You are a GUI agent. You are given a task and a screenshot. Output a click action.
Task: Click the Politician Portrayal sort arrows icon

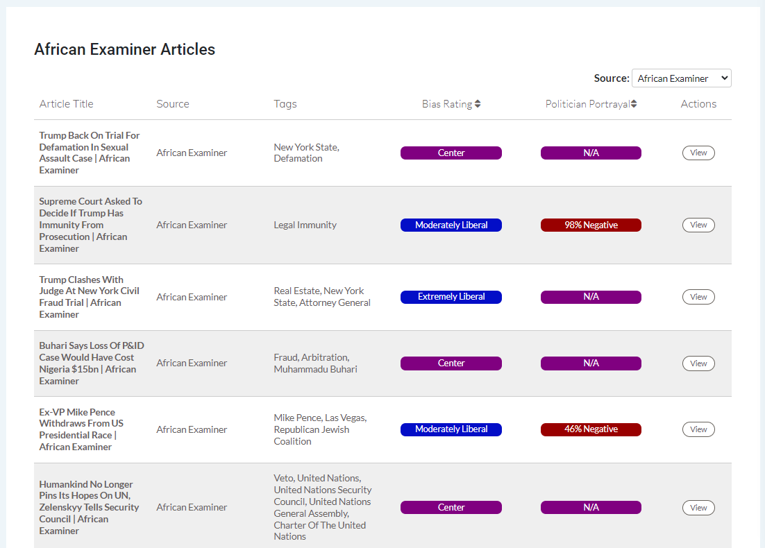point(632,103)
